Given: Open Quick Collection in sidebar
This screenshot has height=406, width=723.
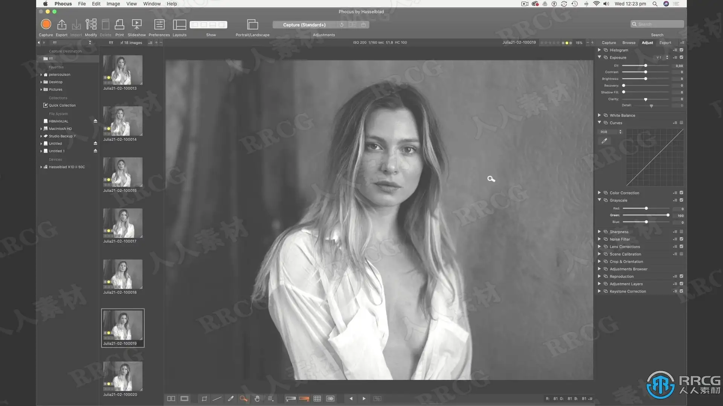Looking at the screenshot, I should pos(62,105).
